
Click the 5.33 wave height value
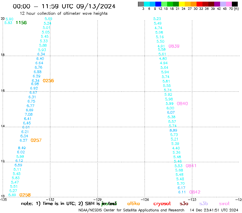[x=44, y=41]
